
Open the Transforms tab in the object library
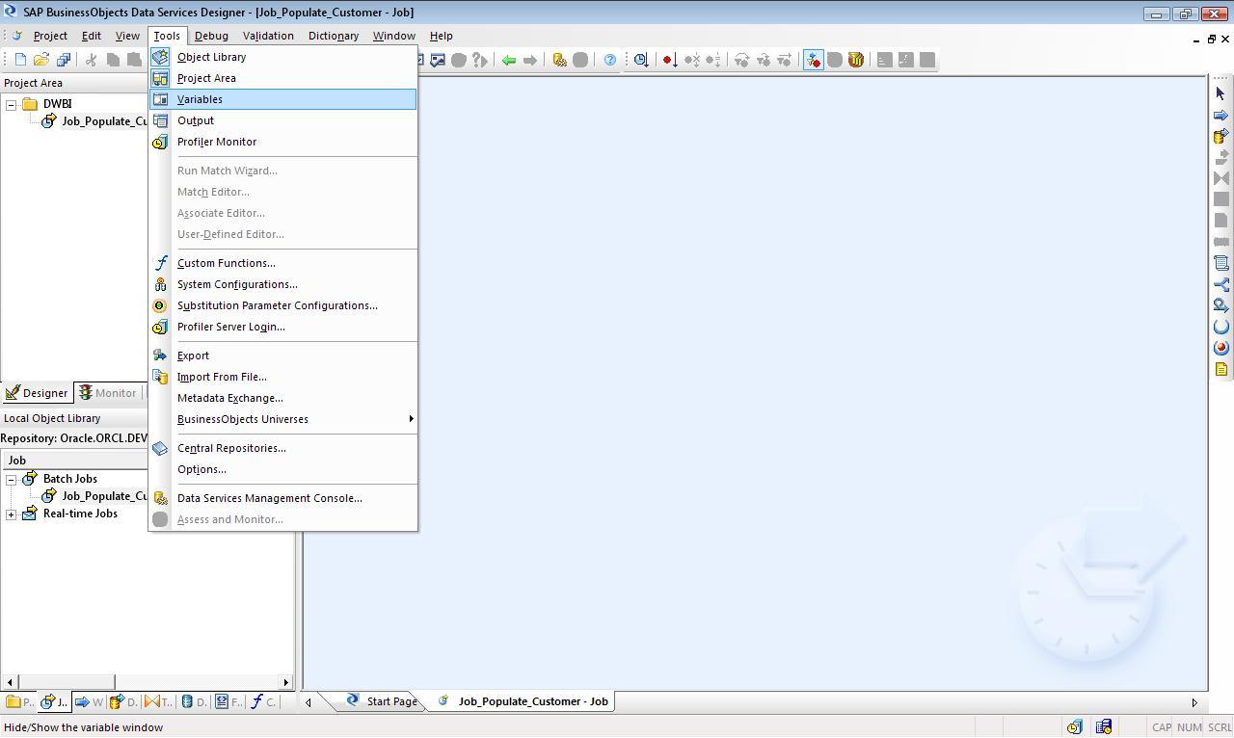click(x=158, y=701)
